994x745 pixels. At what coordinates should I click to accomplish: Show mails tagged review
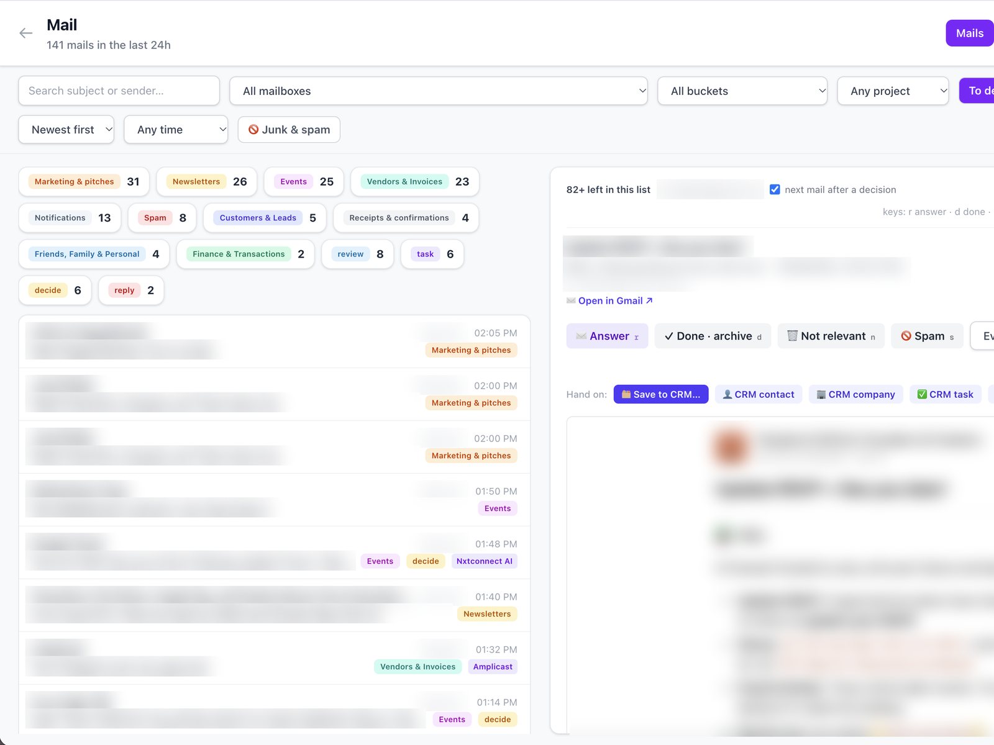pos(357,254)
